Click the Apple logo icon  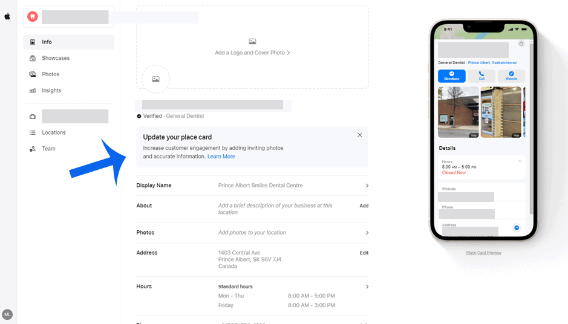7,16
